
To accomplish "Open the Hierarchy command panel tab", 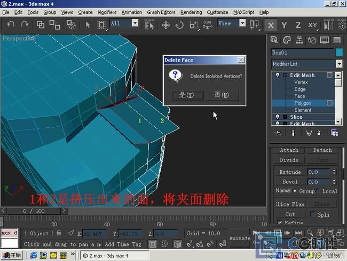I will pyautogui.click(x=299, y=40).
